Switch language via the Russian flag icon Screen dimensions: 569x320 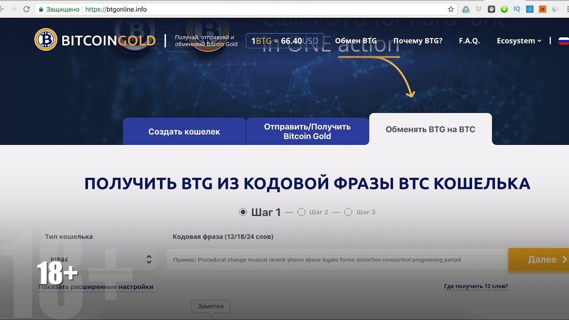[564, 40]
